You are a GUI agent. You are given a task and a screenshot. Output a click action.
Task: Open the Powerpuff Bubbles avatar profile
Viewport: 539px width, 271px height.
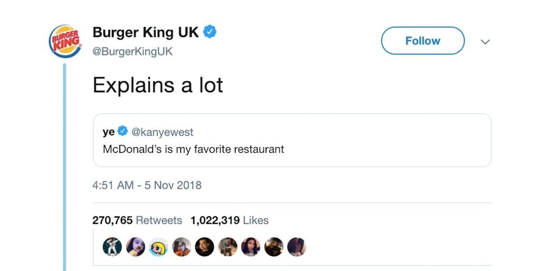pyautogui.click(x=158, y=247)
